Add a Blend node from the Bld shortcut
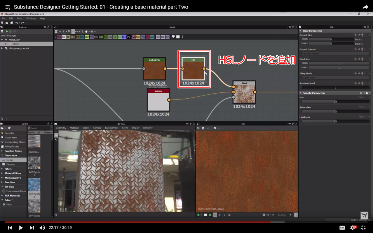The height and width of the screenshot is (233, 373). tap(64, 37)
